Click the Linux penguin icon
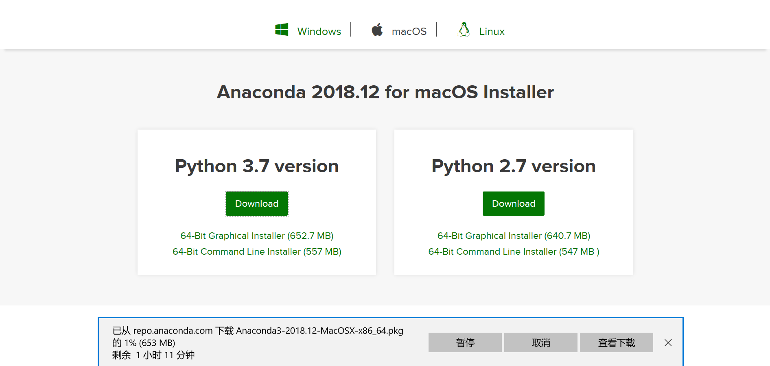Viewport: 770px width, 366px height. [x=464, y=30]
